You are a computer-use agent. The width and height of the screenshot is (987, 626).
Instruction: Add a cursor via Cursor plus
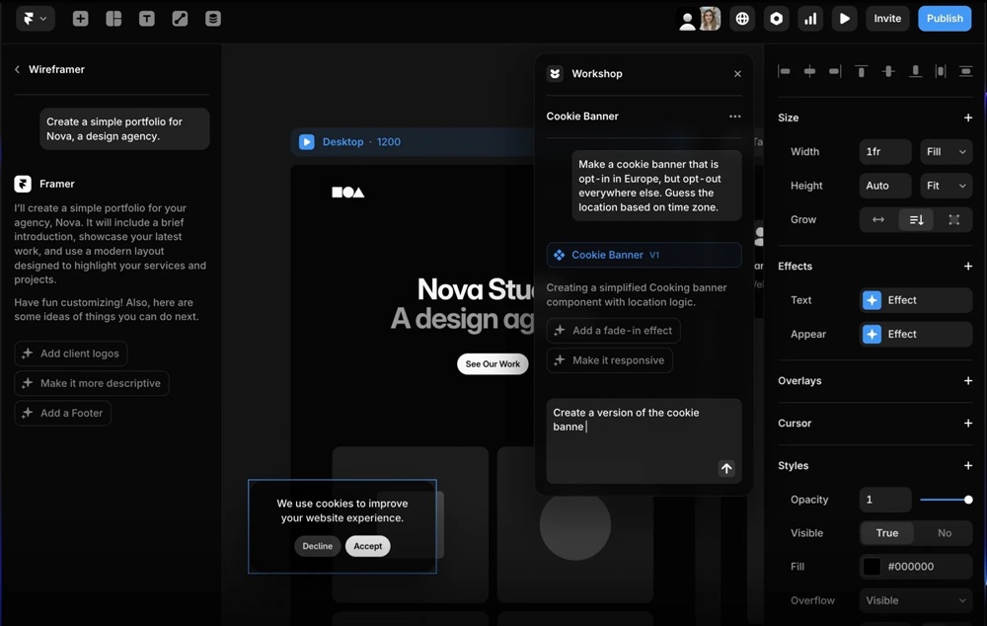pyautogui.click(x=968, y=424)
